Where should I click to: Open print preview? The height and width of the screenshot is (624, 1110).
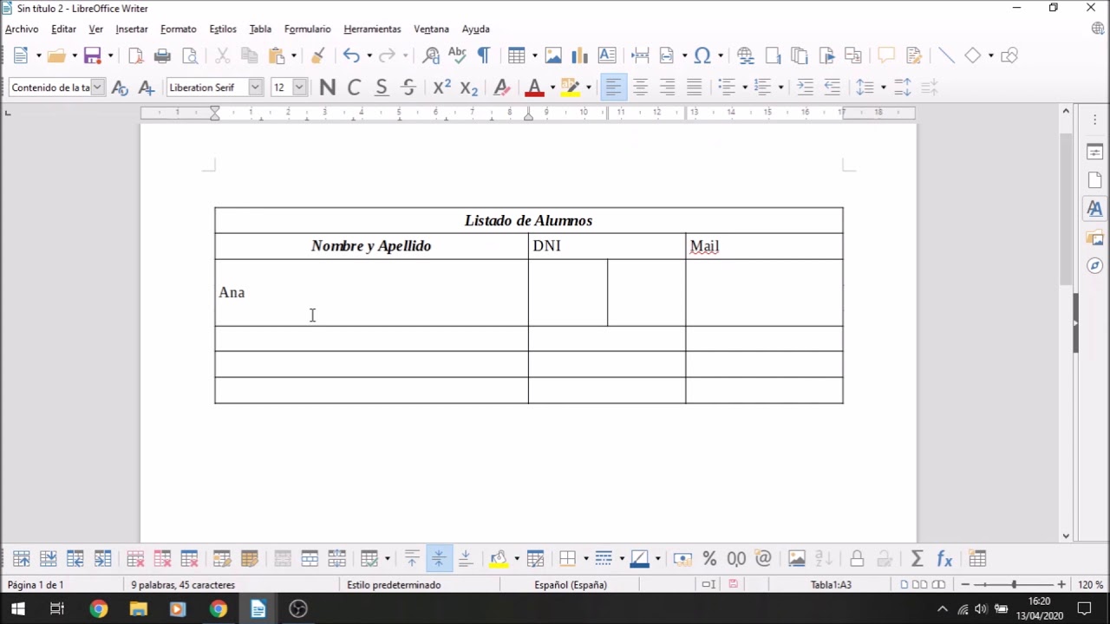[190, 55]
